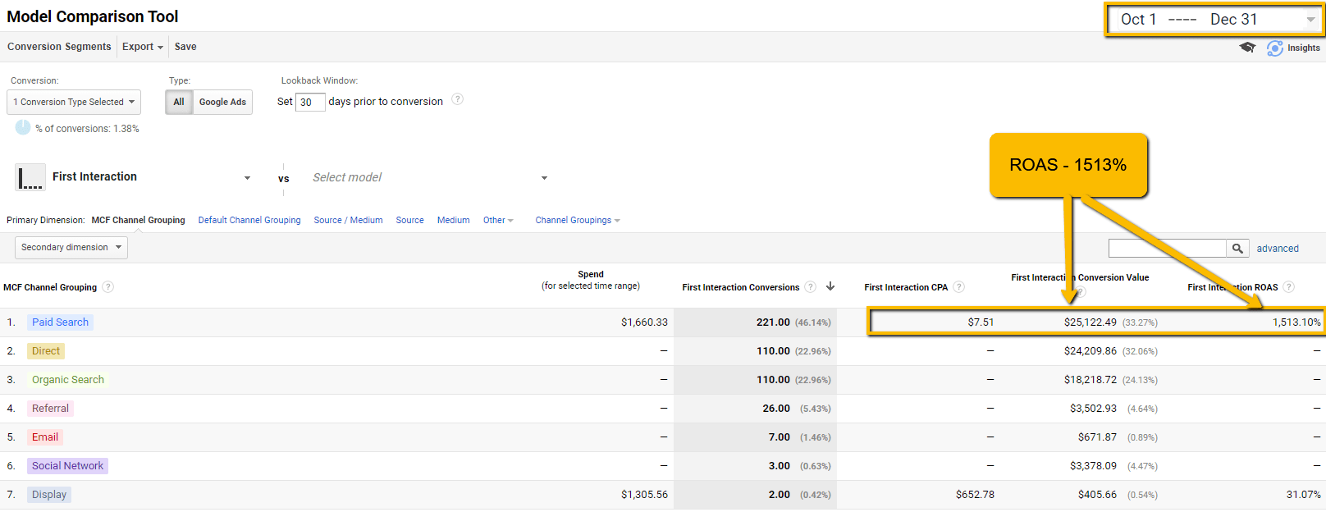Viewport: 1326px width, 512px height.
Task: Open the Paid Search channel
Action: [60, 322]
